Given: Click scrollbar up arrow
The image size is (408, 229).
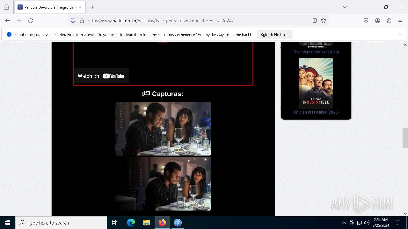Looking at the screenshot, I should click(x=405, y=45).
